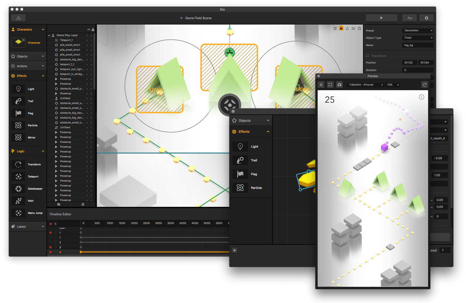The image size is (466, 303).
Task: Toggle the red mute box on track 4
Action: coord(51,252)
